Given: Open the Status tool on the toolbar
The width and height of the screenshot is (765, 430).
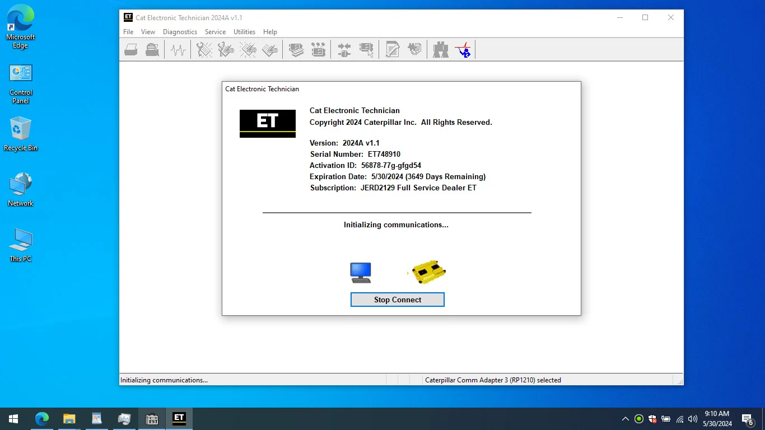Looking at the screenshot, I should [178, 49].
